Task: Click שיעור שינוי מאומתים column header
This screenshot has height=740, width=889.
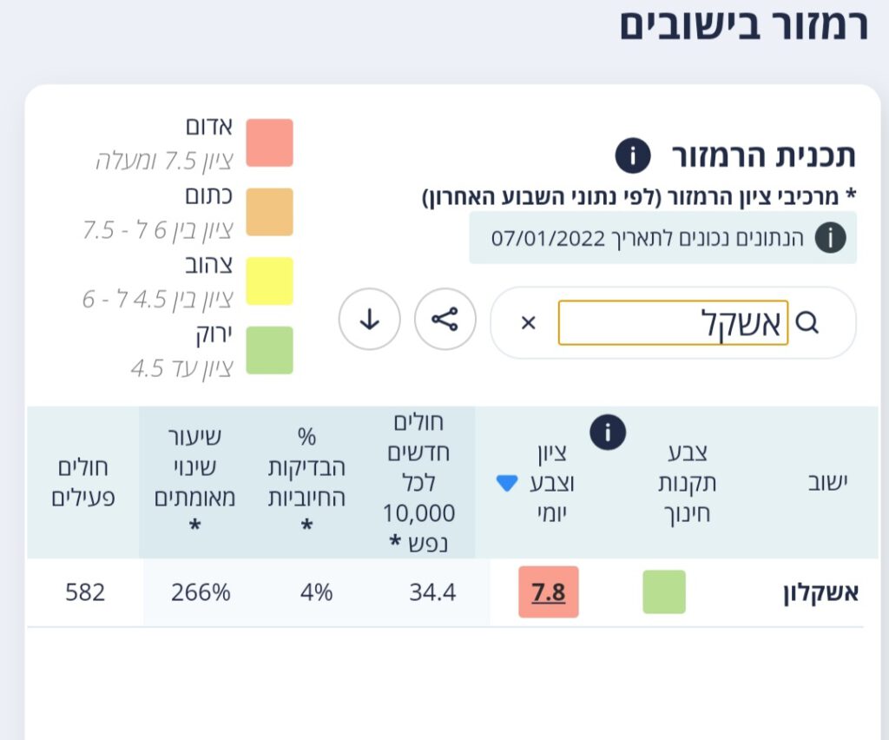Action: point(194,482)
